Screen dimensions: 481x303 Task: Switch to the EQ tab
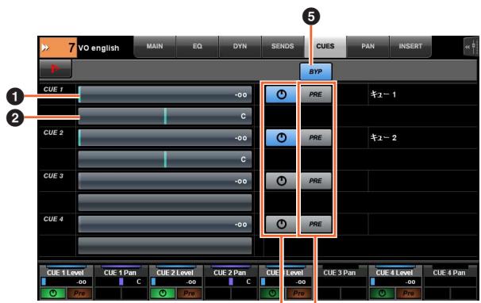tap(198, 47)
